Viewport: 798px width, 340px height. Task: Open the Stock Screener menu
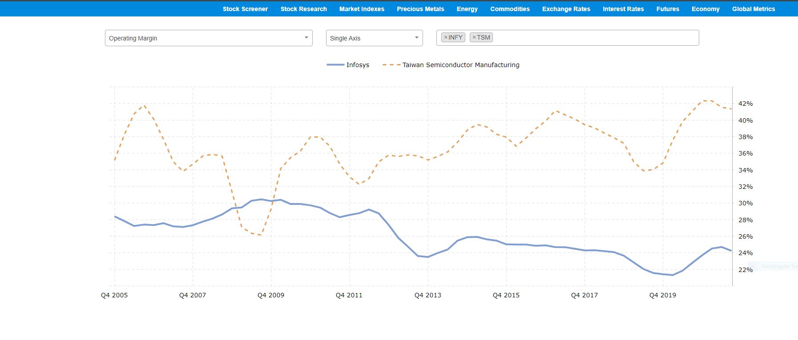(245, 9)
